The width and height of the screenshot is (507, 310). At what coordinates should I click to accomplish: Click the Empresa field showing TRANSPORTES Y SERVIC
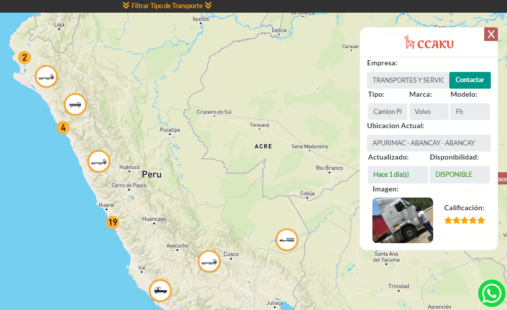point(407,80)
